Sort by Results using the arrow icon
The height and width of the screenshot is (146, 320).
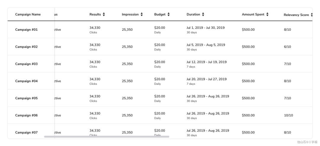(x=104, y=15)
